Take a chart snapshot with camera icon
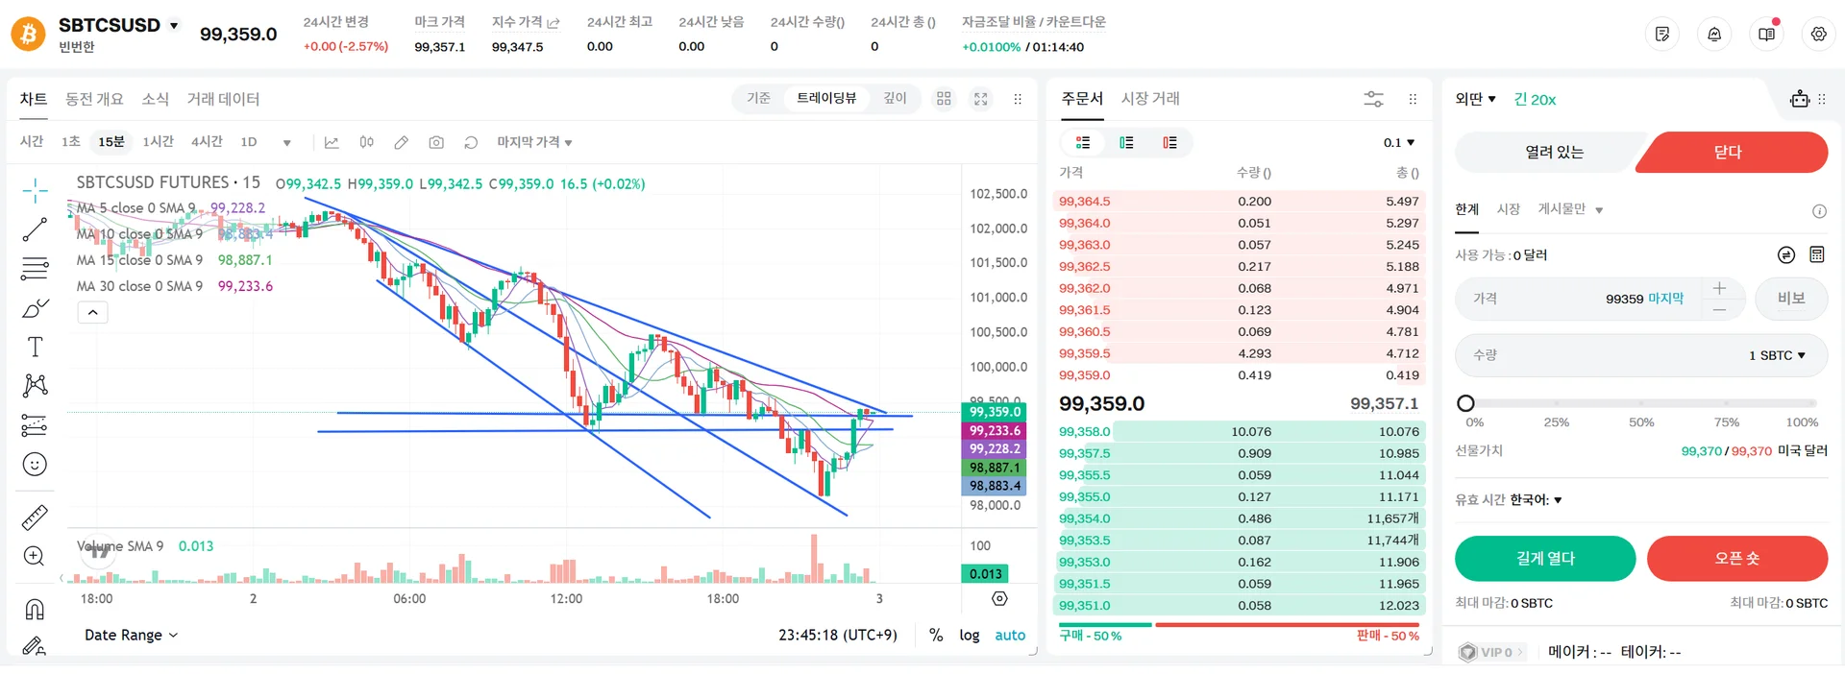The image size is (1845, 674). (436, 142)
